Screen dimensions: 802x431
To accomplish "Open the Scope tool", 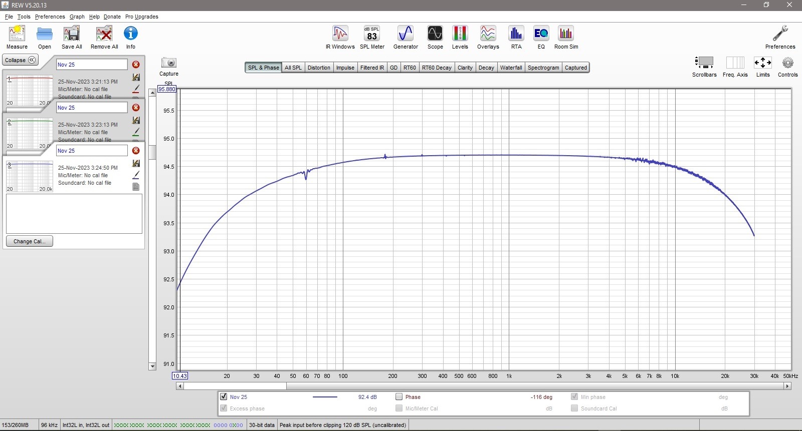I will 435,34.
